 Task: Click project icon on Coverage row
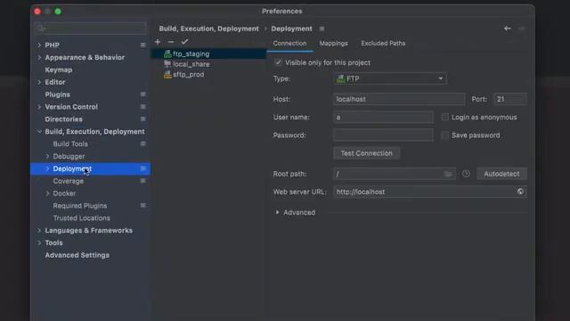tap(142, 181)
